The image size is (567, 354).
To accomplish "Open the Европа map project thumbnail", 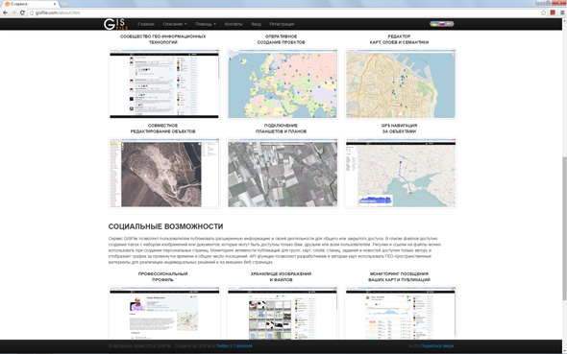I will [x=283, y=84].
